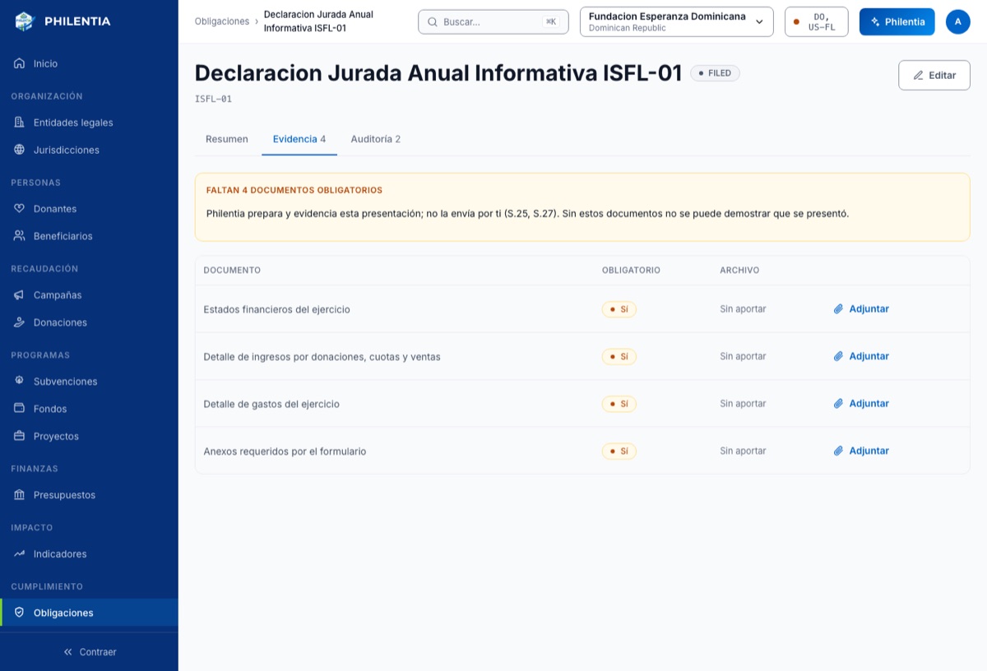Open the Fundacion Esperanza Dominicana organization dropdown
The image size is (987, 671).
[676, 21]
